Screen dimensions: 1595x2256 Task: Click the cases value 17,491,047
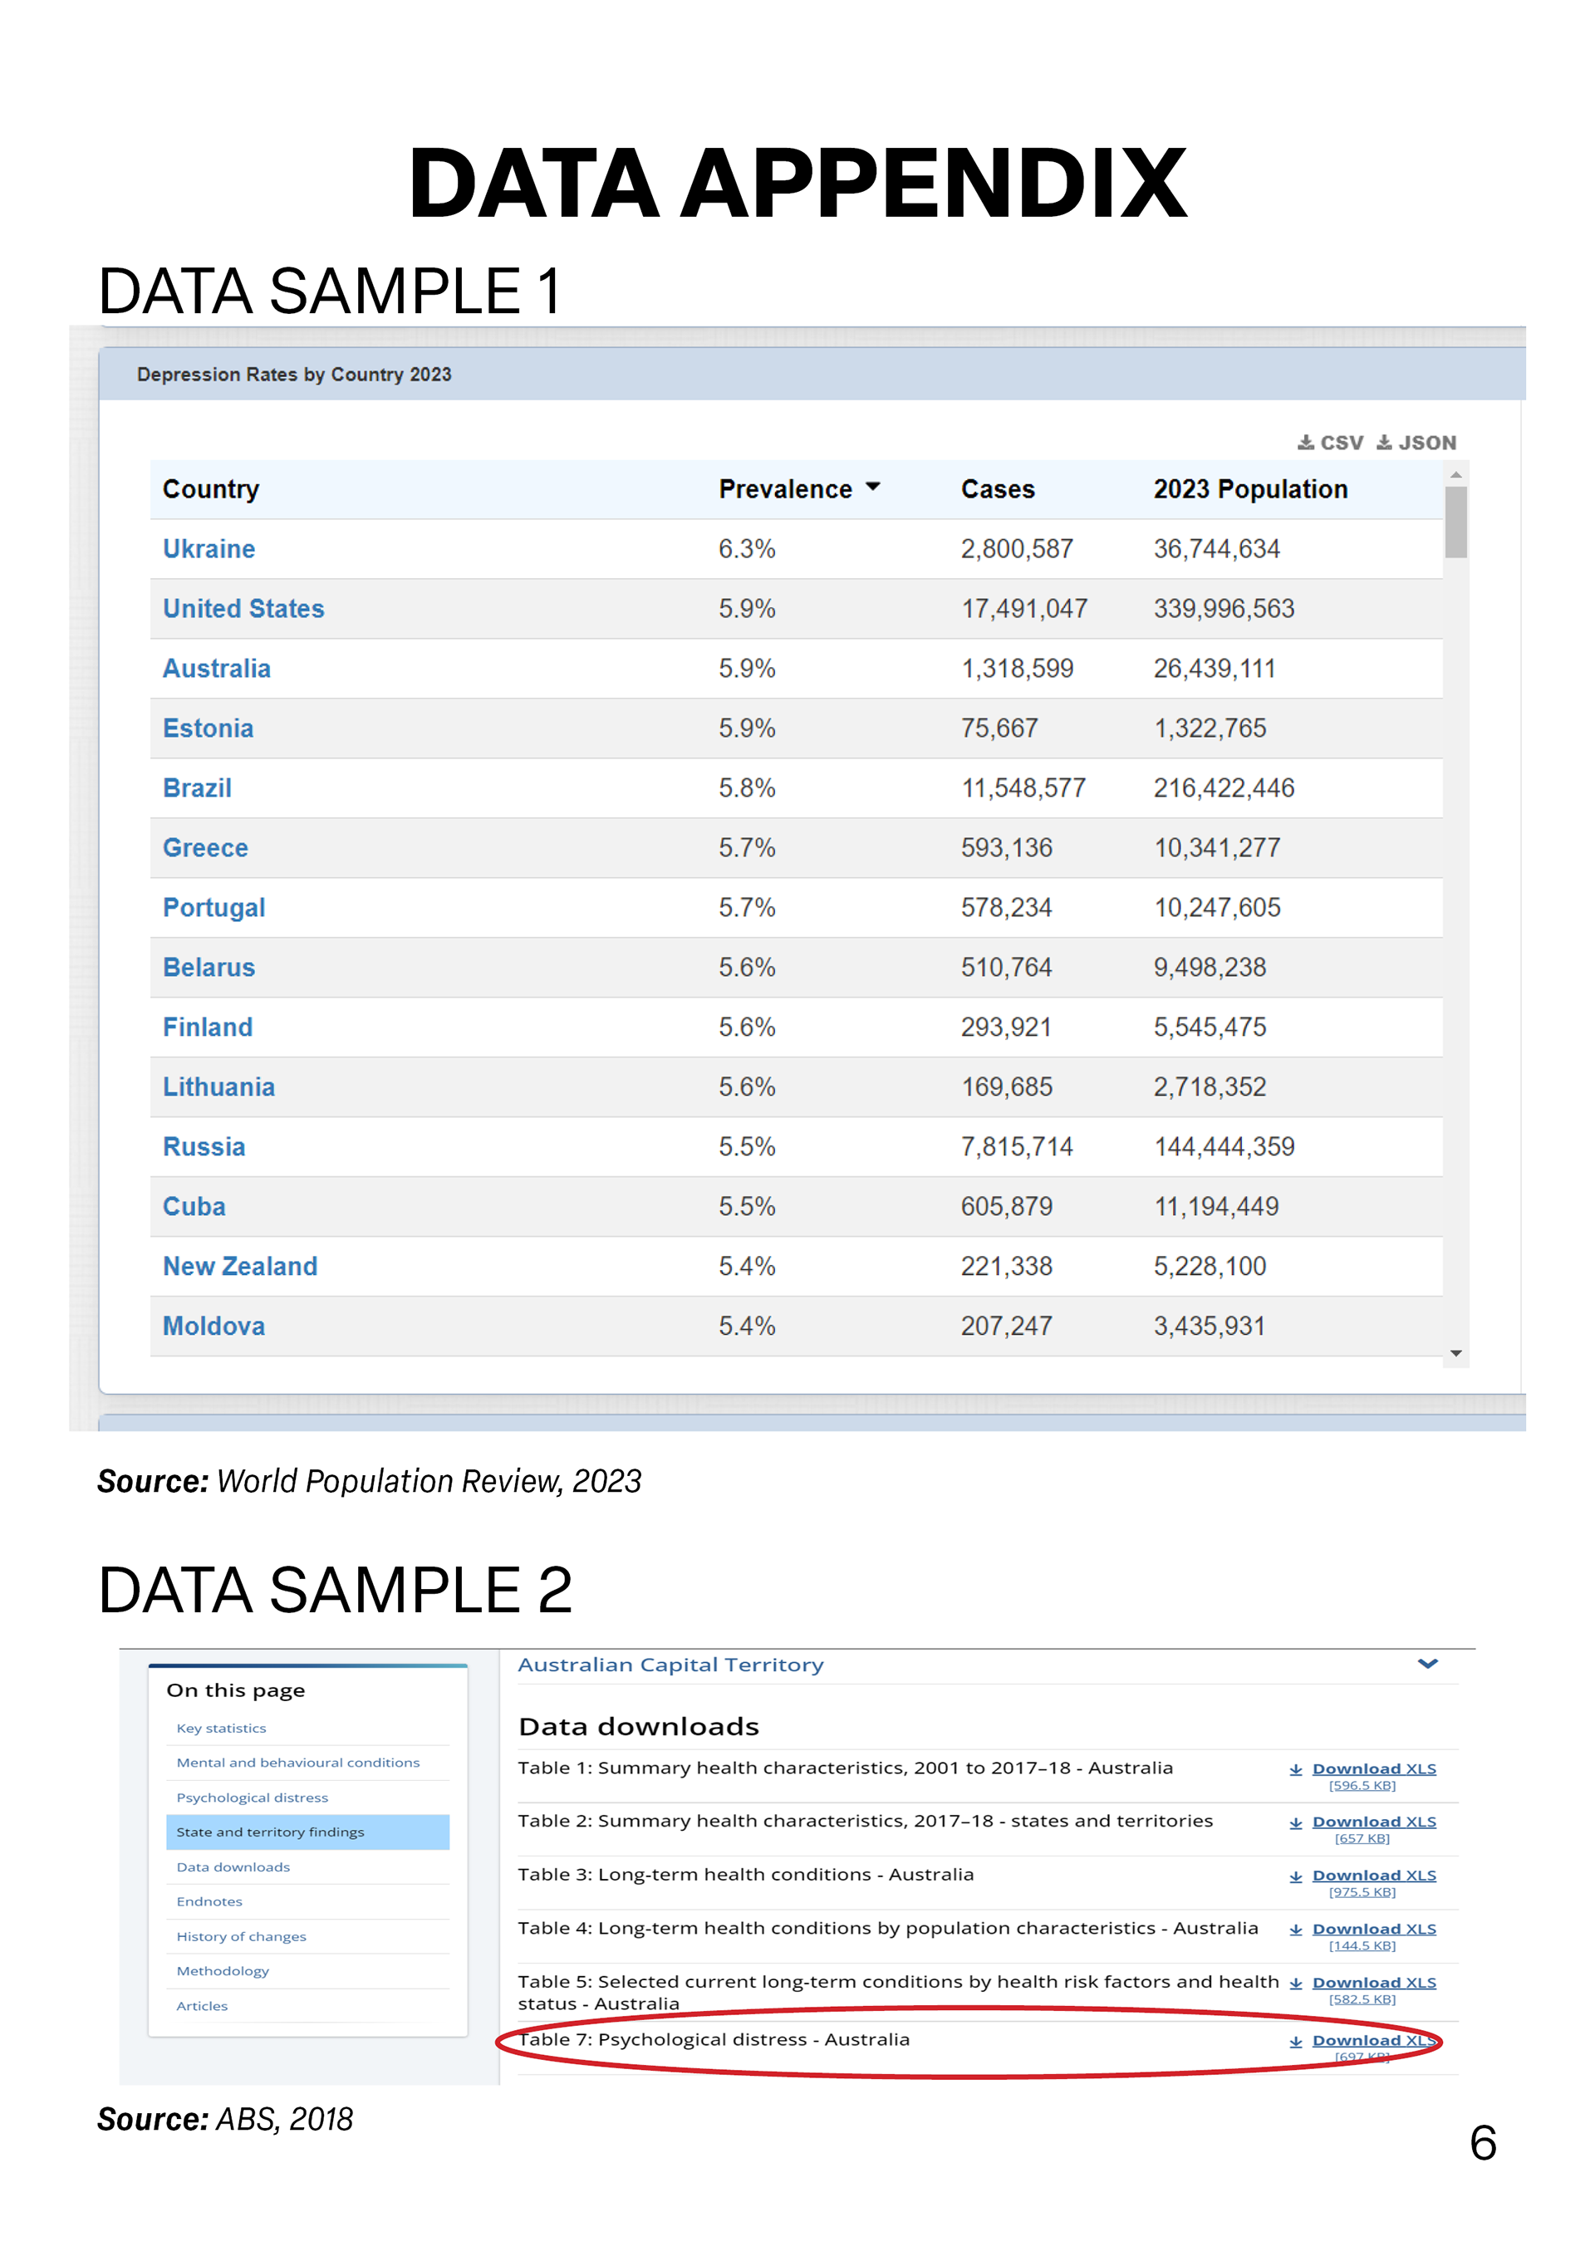1024,609
